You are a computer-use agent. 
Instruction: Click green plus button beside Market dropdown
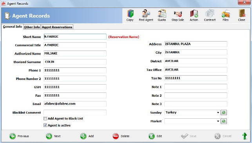(224, 121)
